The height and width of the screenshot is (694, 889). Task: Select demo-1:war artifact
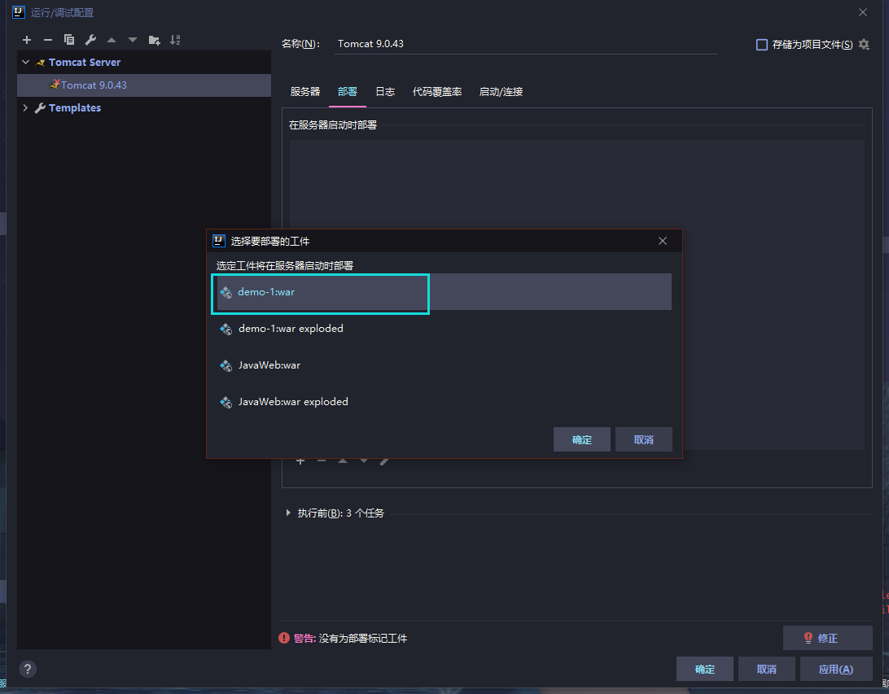click(x=444, y=292)
